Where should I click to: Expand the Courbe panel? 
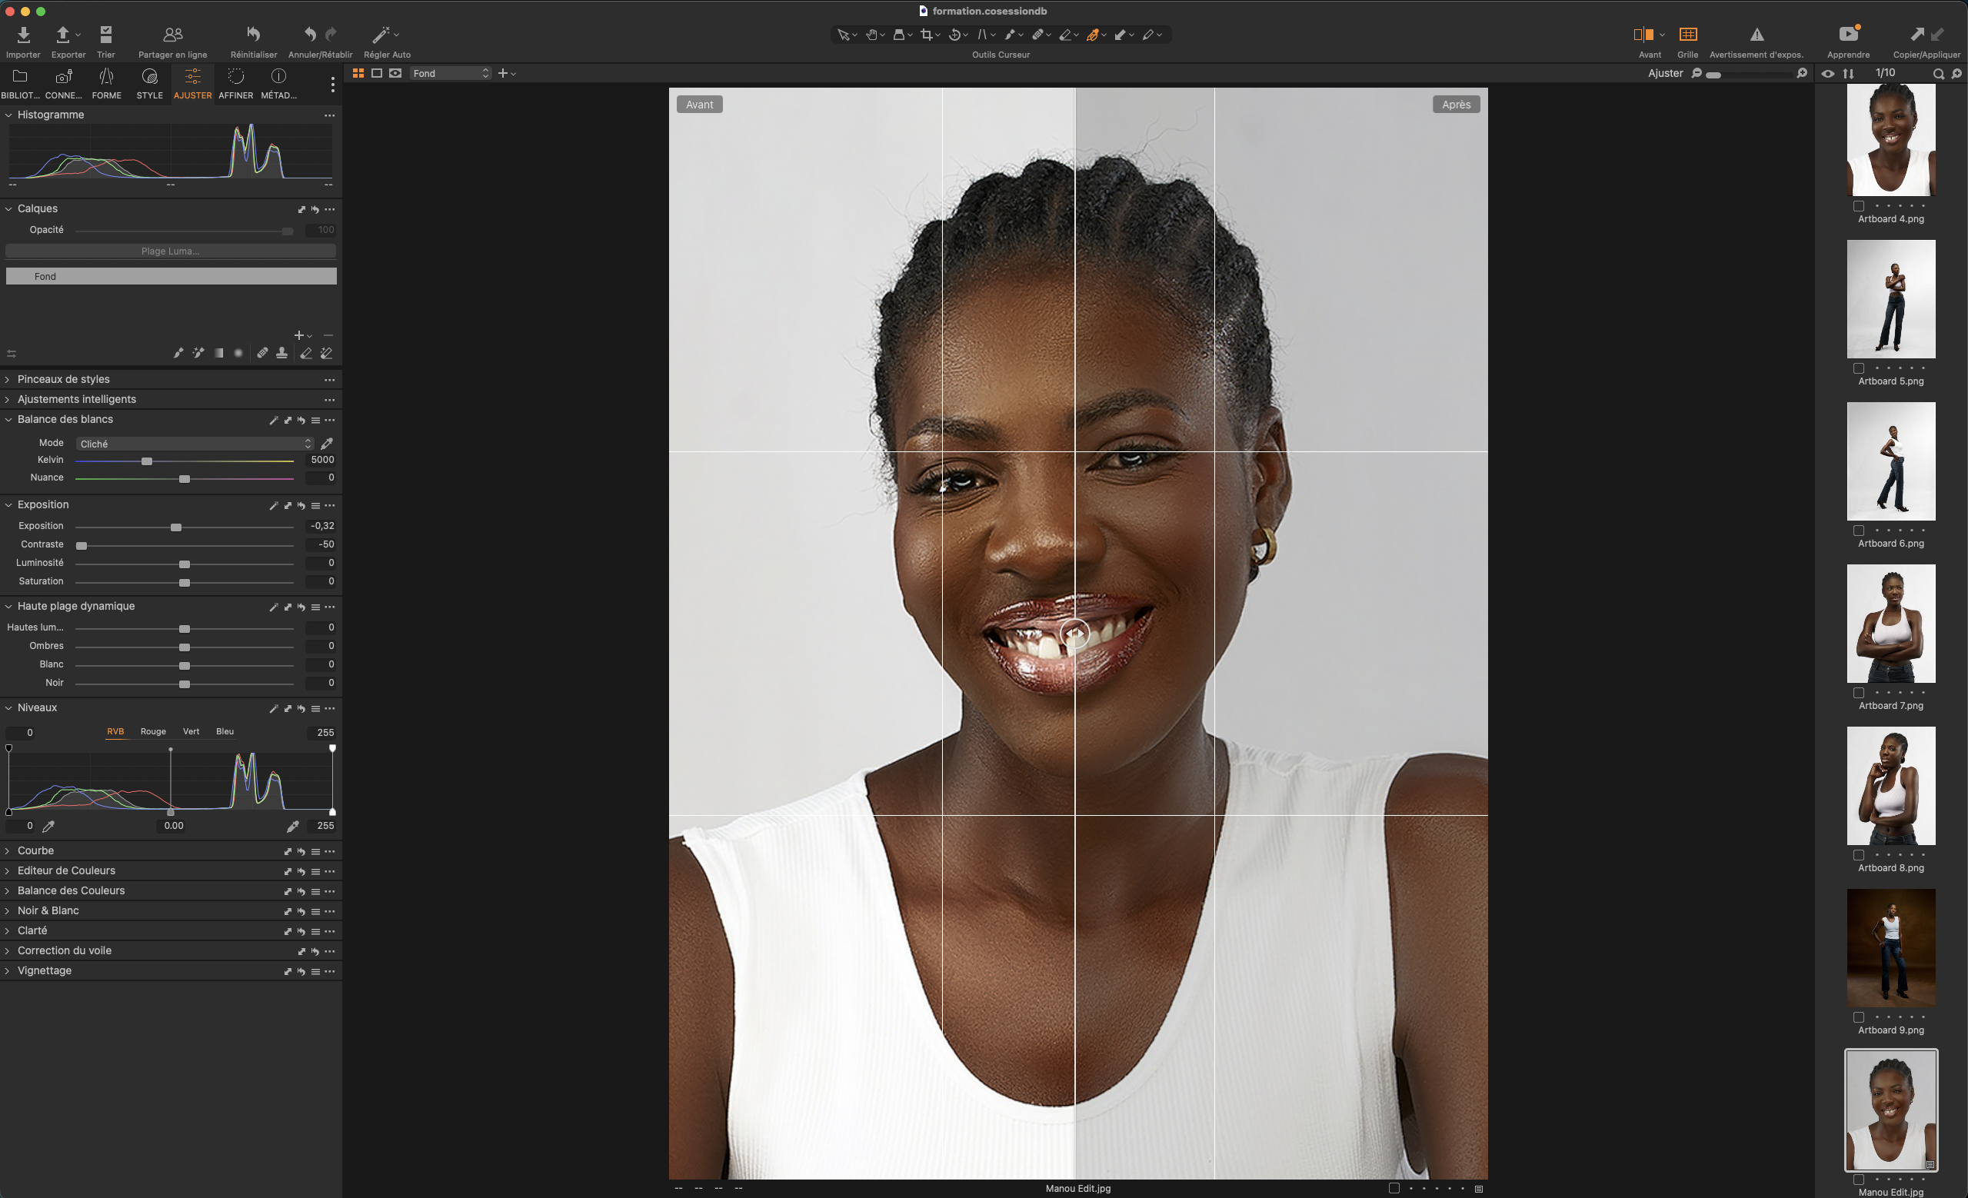(8, 850)
